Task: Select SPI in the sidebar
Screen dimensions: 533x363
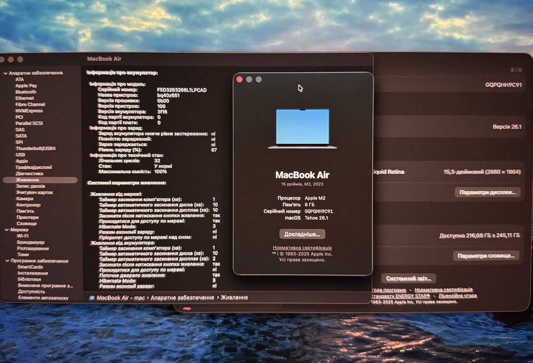Action: coord(19,142)
